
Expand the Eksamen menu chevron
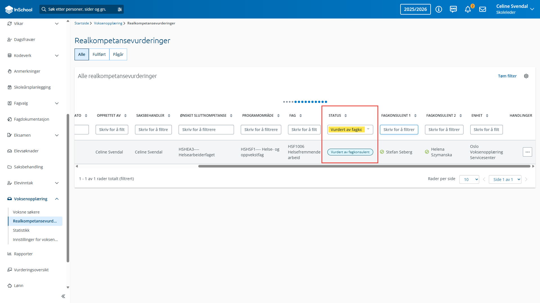pyautogui.click(x=57, y=135)
